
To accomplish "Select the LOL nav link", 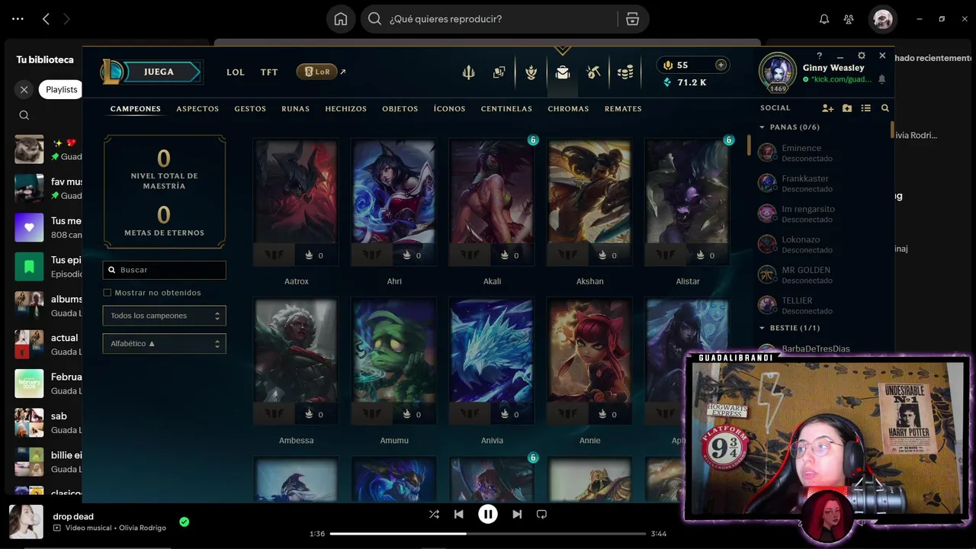I will [x=236, y=72].
